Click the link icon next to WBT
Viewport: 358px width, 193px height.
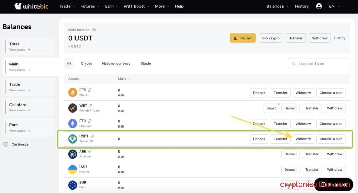91,106
